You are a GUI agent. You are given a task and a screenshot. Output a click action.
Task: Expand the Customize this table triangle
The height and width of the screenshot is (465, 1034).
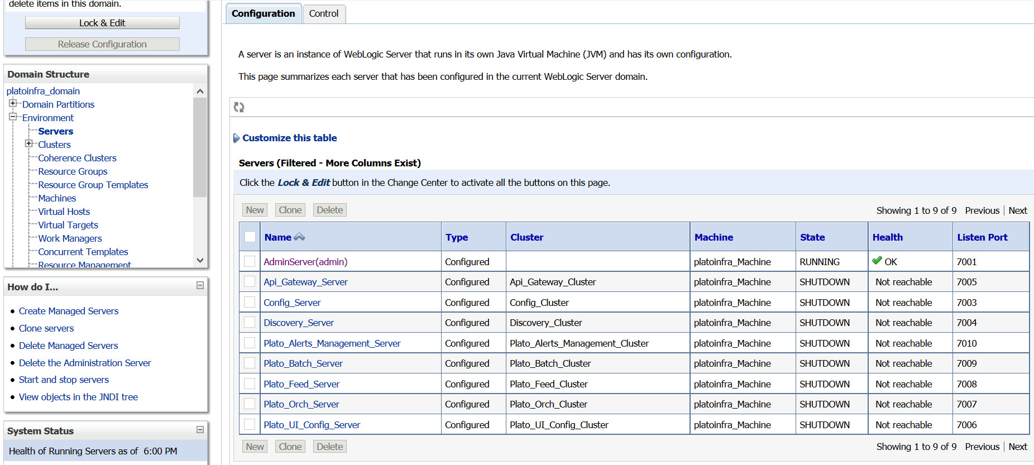click(236, 138)
